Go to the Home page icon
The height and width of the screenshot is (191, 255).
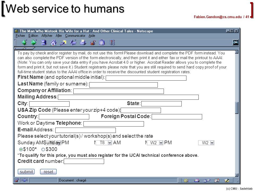click(x=53, y=42)
